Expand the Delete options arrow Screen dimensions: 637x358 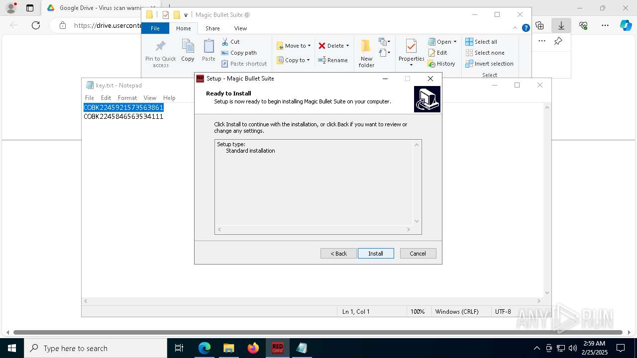[x=347, y=46]
